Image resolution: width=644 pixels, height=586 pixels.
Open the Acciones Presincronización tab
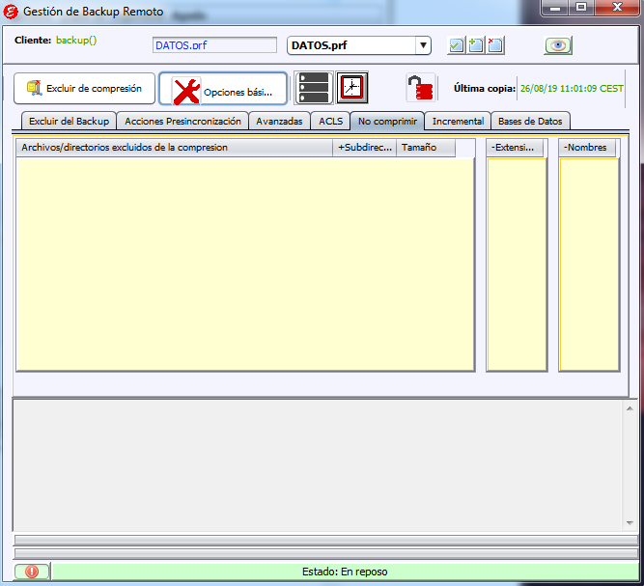(x=182, y=122)
